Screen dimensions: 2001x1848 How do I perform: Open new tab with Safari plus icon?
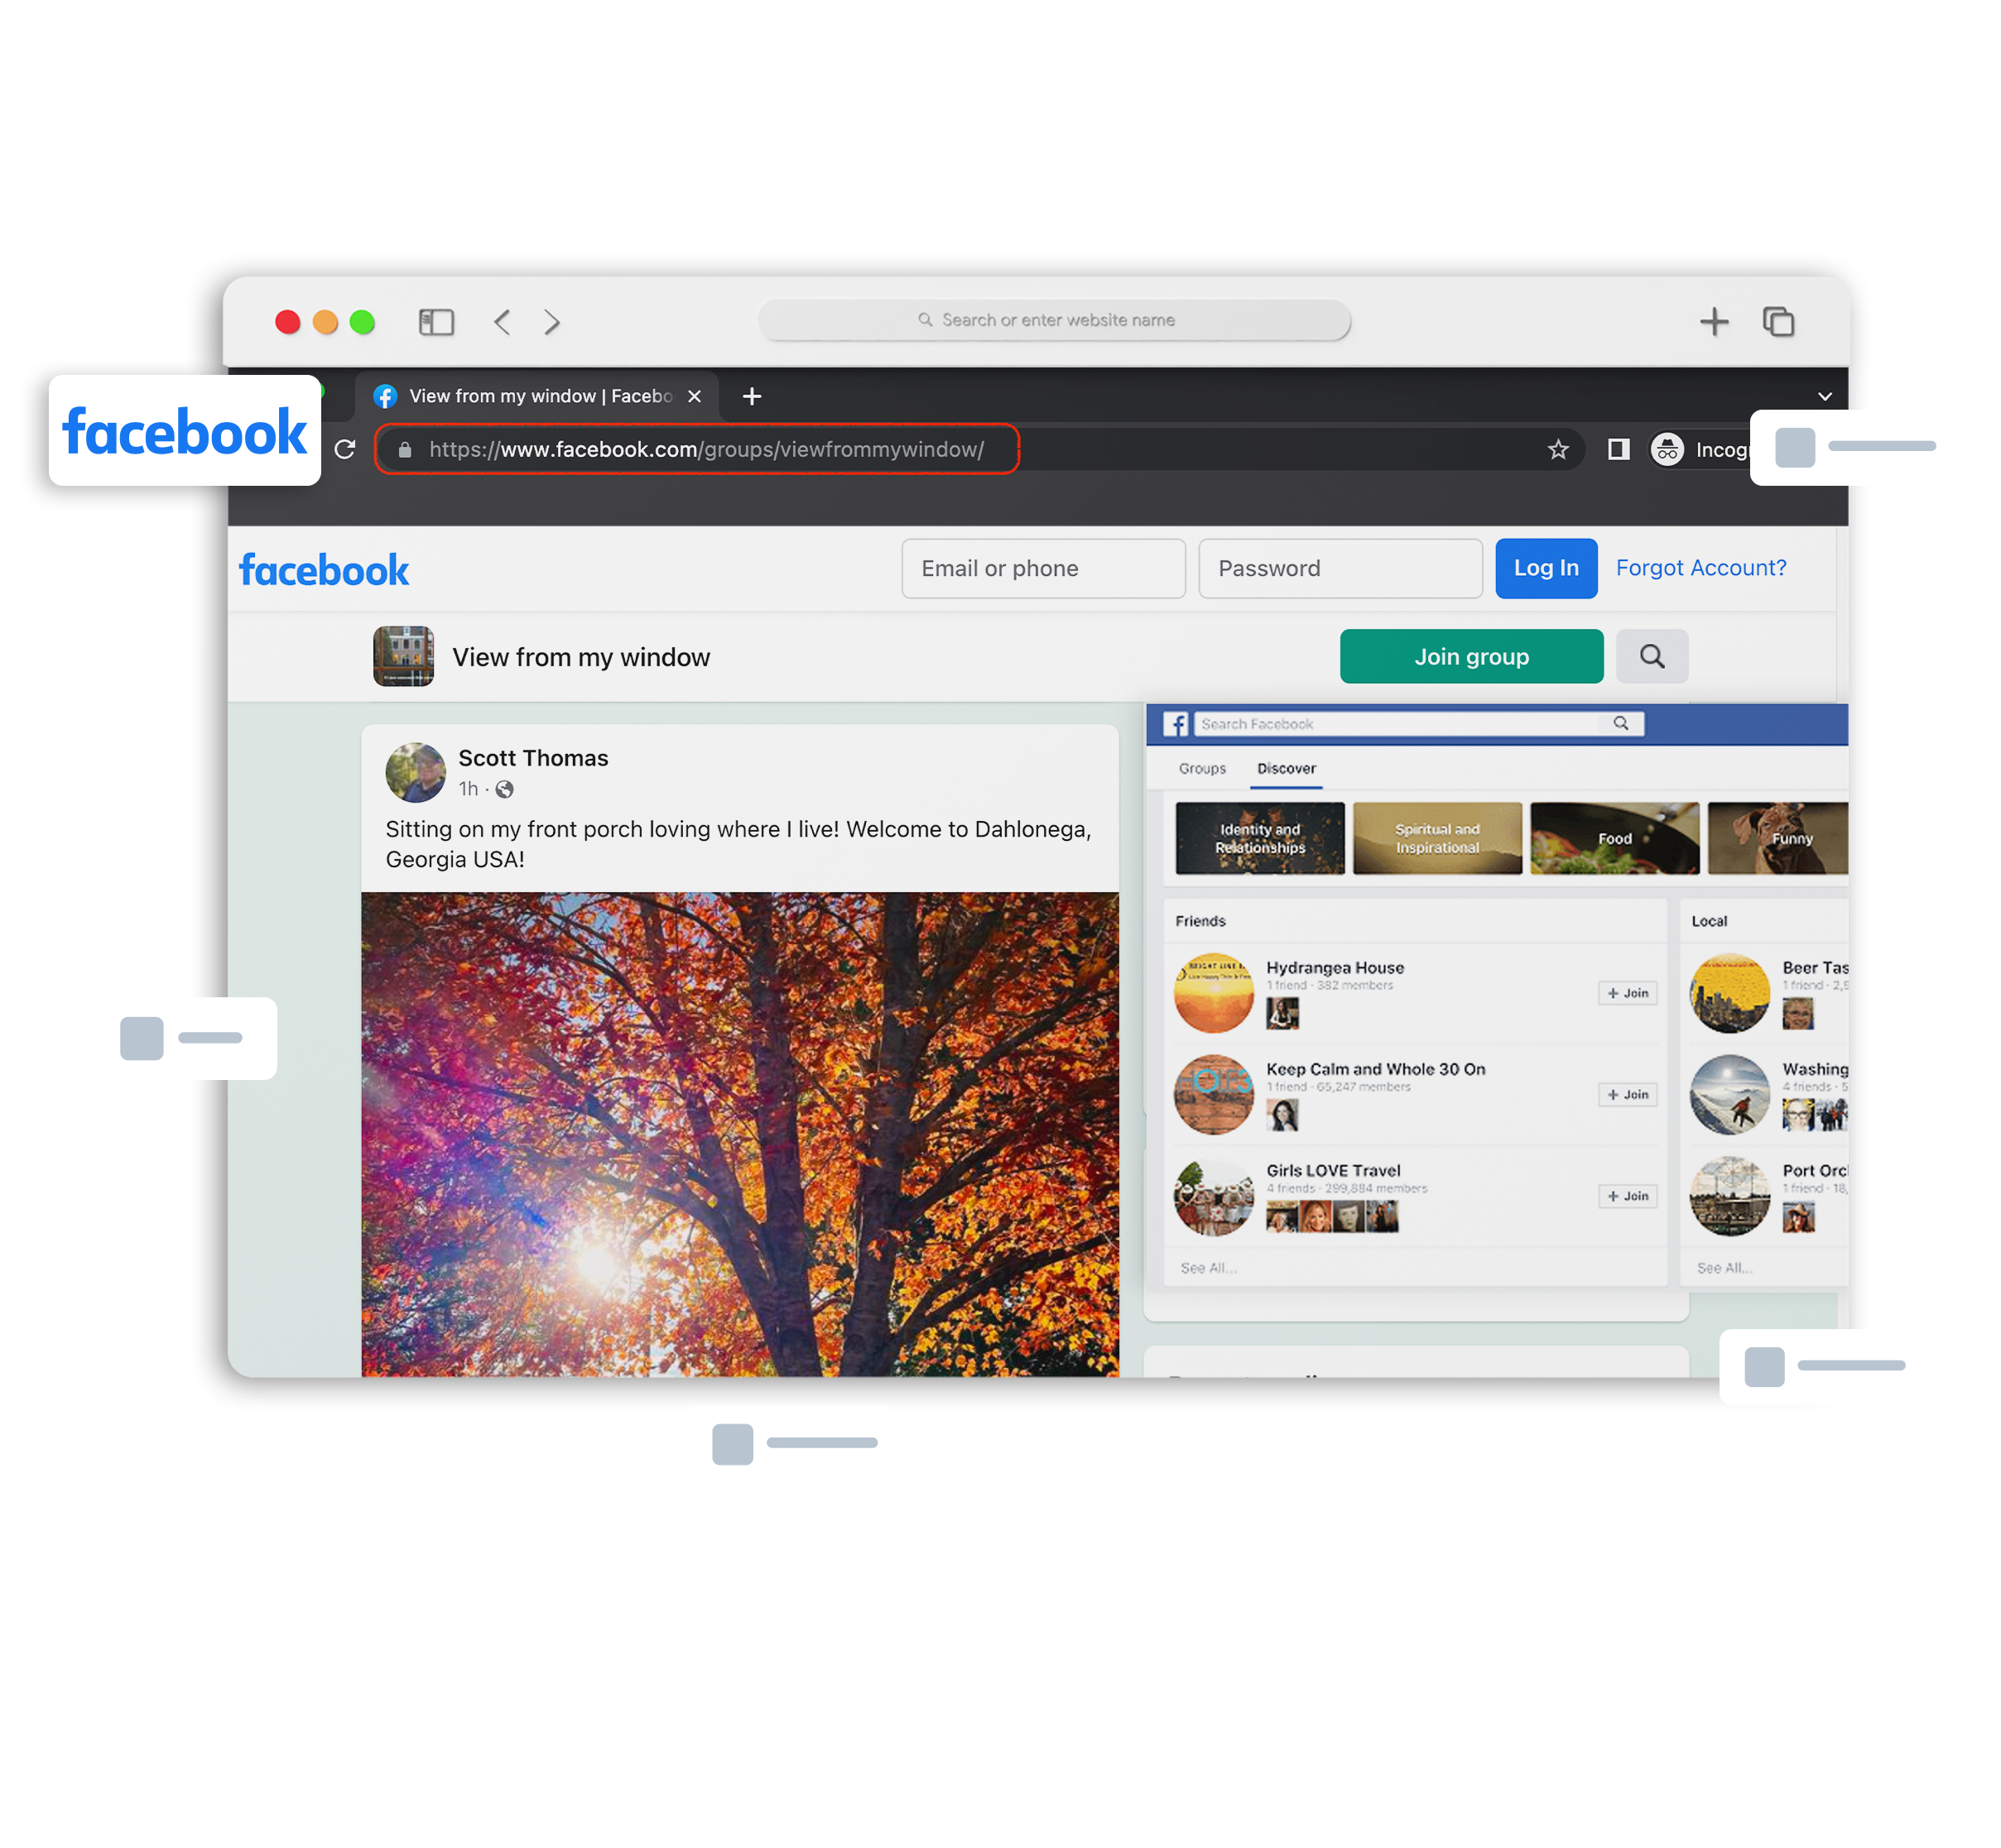coord(1714,322)
